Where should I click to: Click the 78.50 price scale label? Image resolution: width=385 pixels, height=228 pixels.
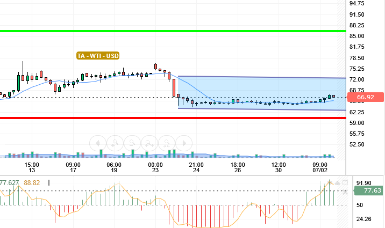[x=357, y=58]
